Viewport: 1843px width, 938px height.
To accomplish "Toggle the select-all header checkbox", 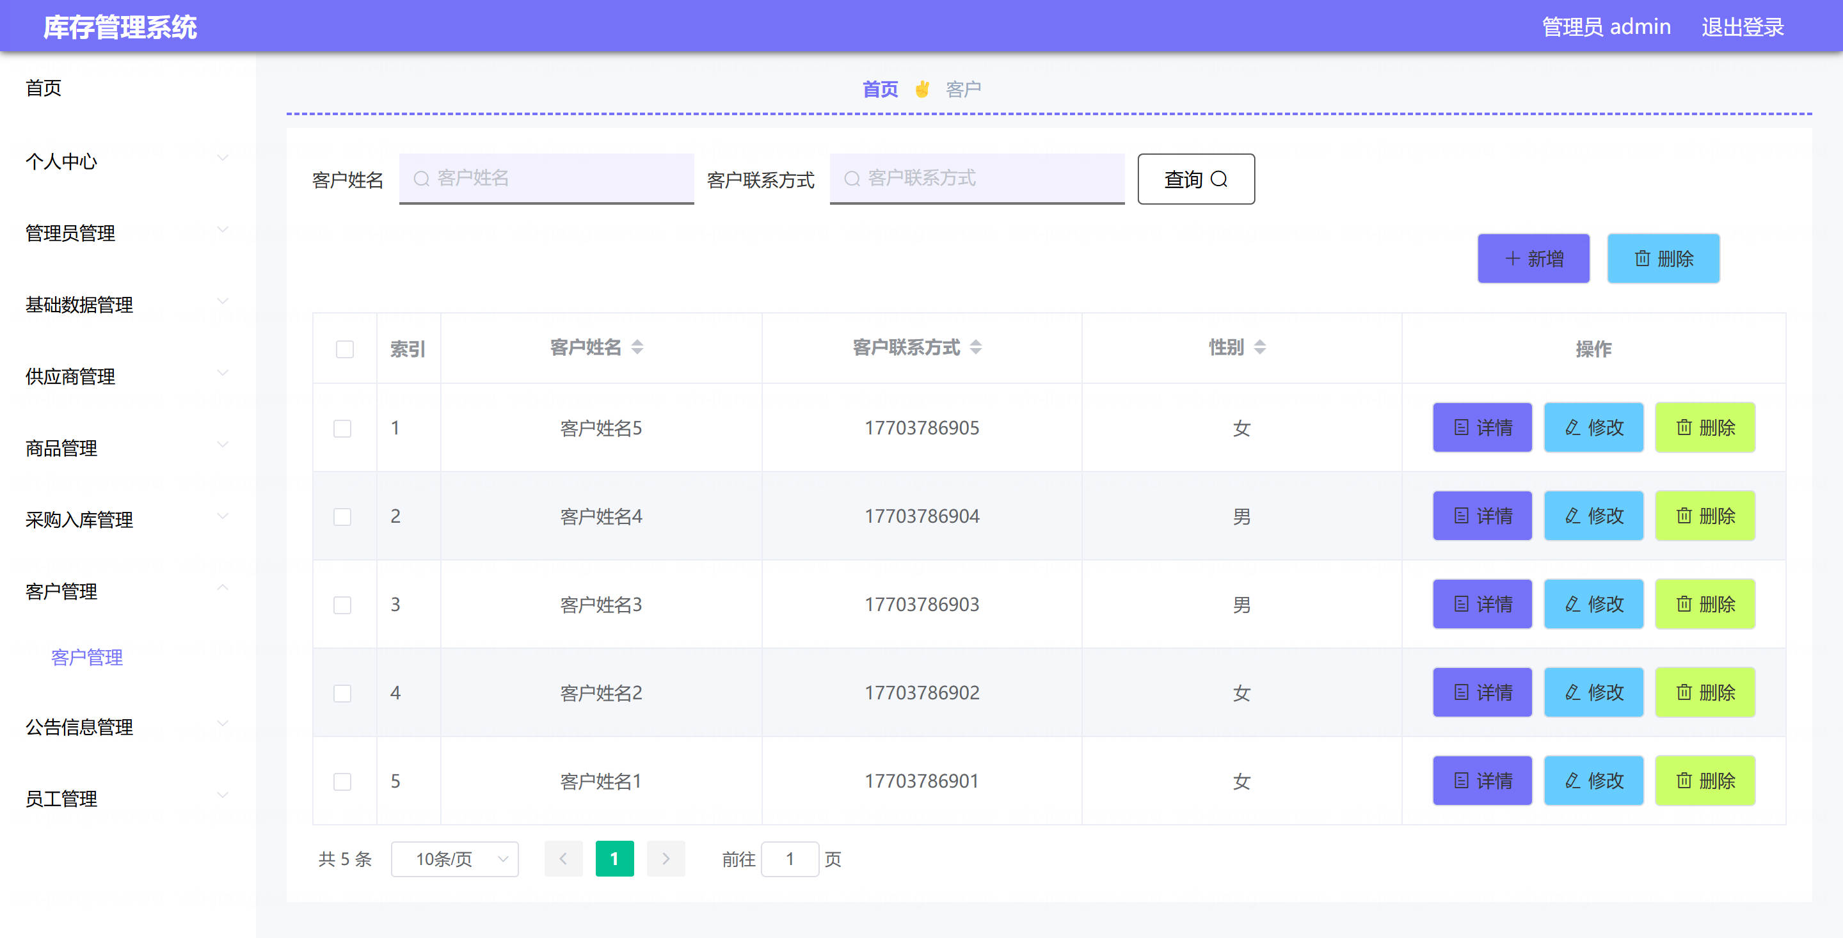I will (344, 349).
